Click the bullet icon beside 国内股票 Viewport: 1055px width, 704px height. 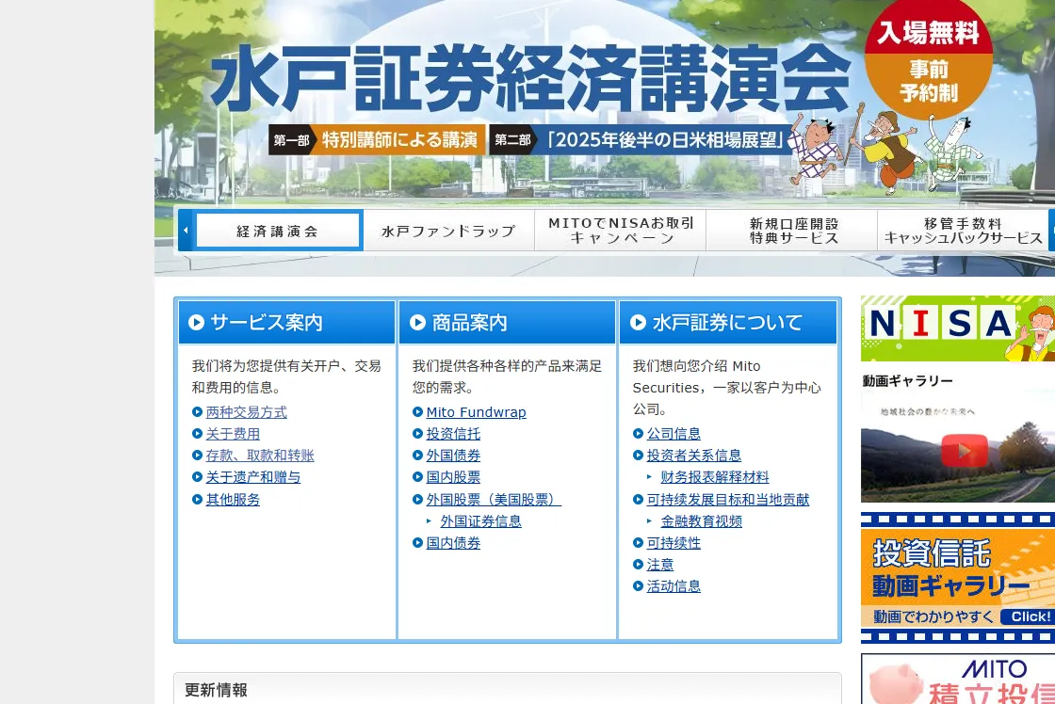click(418, 477)
